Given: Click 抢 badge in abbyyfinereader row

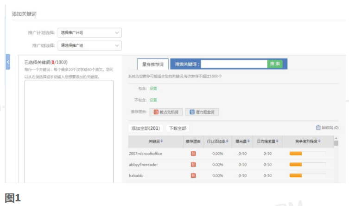Looking at the screenshot, I should point(193,165).
